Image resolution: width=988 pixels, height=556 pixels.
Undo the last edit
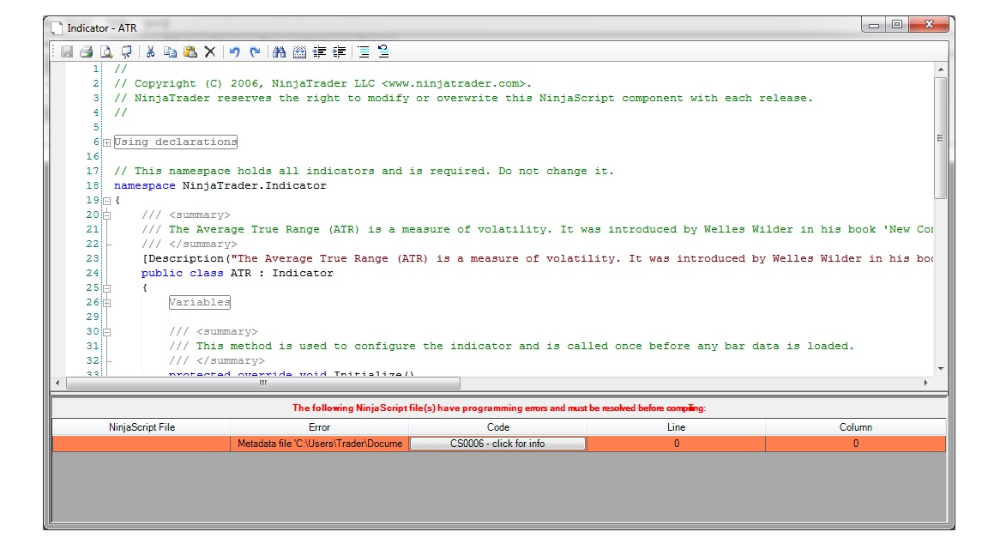coord(234,51)
